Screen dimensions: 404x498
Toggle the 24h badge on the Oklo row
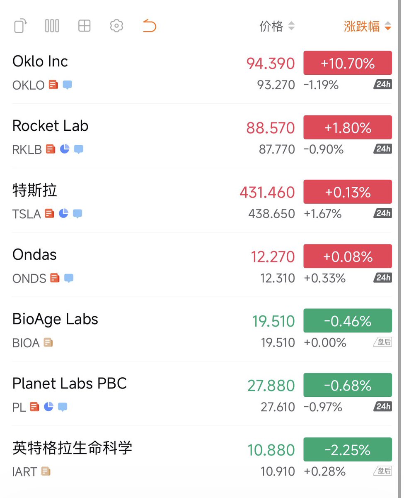pos(382,85)
